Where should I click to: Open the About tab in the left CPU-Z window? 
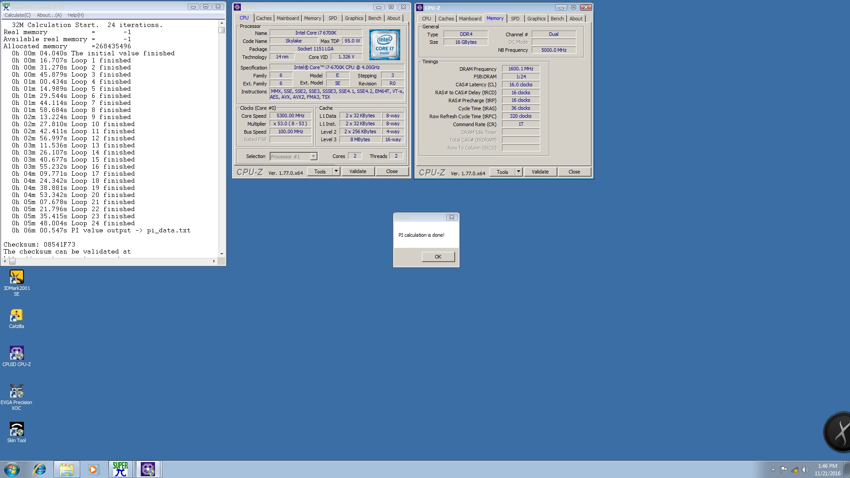coord(394,18)
